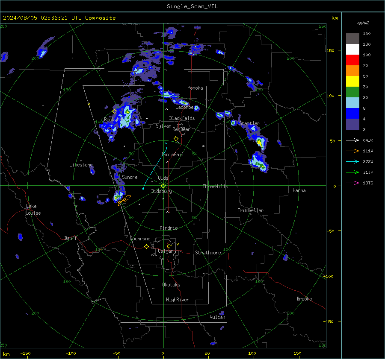This screenshot has height=359, width=385.
Task: Click the HighRiver city label
Action: [178, 300]
